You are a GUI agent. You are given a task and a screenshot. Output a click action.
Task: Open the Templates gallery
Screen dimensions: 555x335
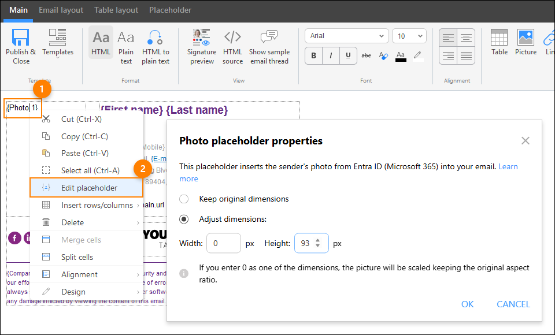58,44
